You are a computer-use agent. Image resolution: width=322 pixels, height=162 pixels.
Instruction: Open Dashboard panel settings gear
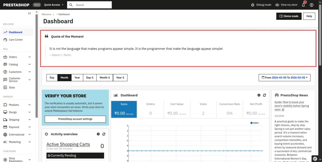click(259, 95)
